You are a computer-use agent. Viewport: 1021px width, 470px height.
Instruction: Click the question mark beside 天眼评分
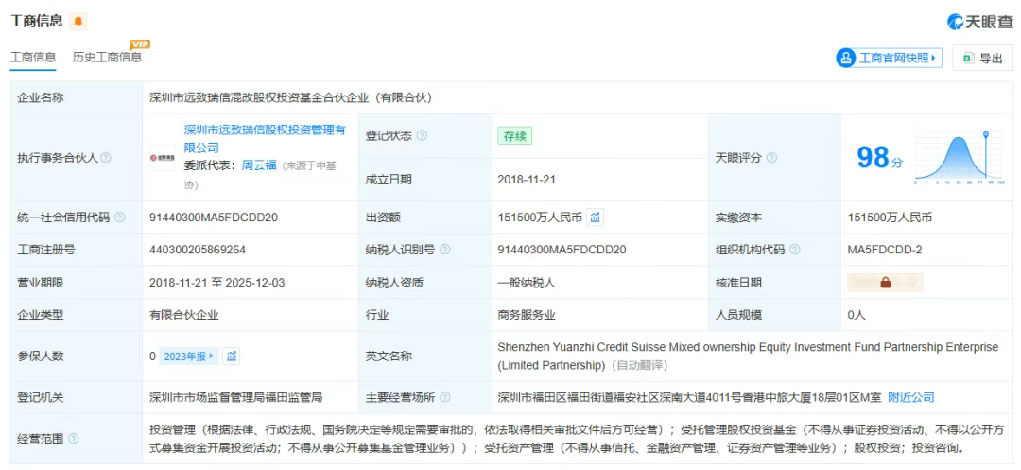(771, 158)
